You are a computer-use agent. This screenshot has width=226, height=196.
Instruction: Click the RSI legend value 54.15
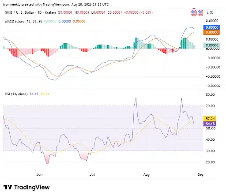(x=34, y=94)
